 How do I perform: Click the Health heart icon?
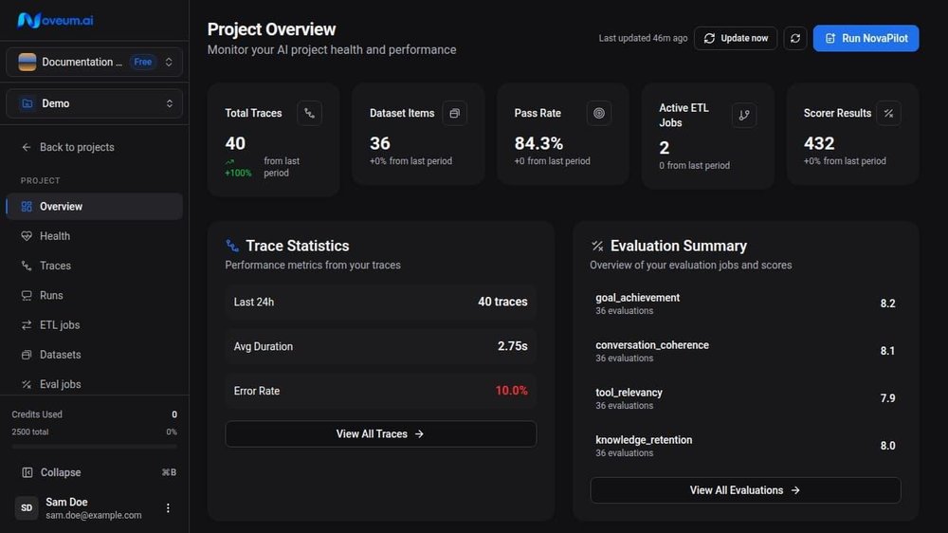click(x=27, y=236)
